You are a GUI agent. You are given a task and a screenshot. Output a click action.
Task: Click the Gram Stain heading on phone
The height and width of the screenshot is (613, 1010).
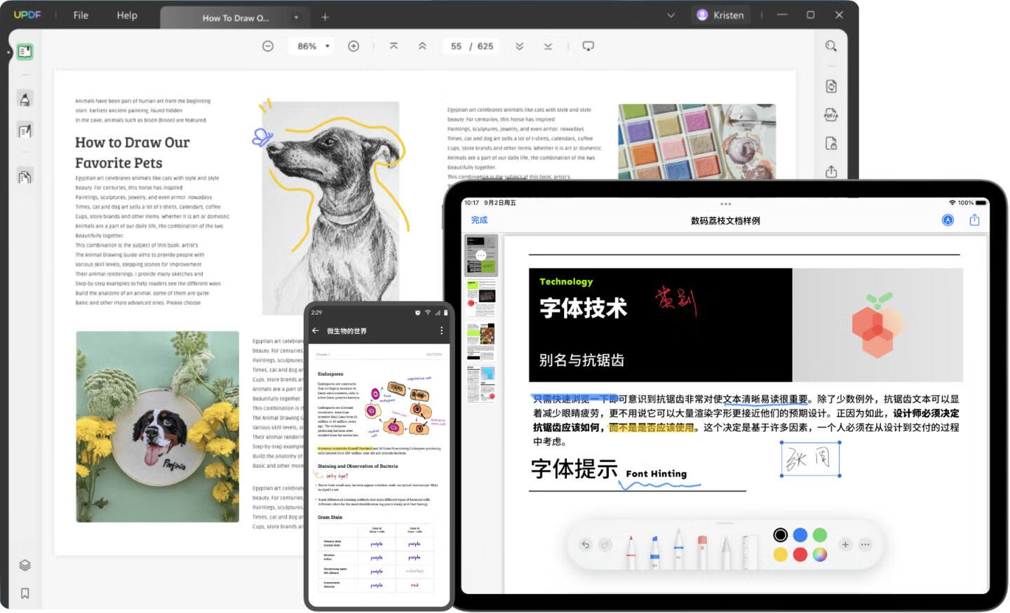330,517
